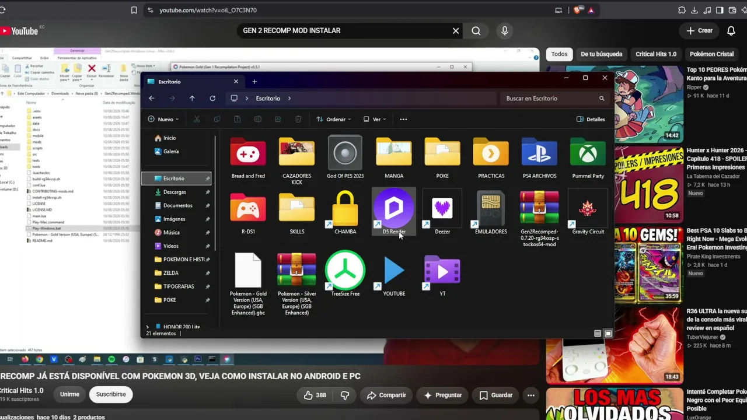This screenshot has width=747, height=420.
Task: Expand the HONOR 200 Lite tree node
Action: click(148, 327)
